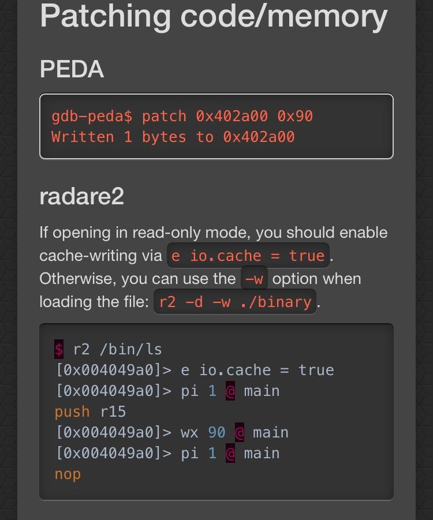Click the inline "-w" option code
Viewport: 433px width, 520px height.
pos(254,279)
